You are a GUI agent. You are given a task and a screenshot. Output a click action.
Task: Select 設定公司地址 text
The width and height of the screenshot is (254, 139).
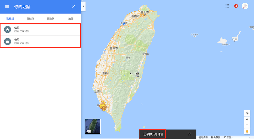[x=22, y=43]
